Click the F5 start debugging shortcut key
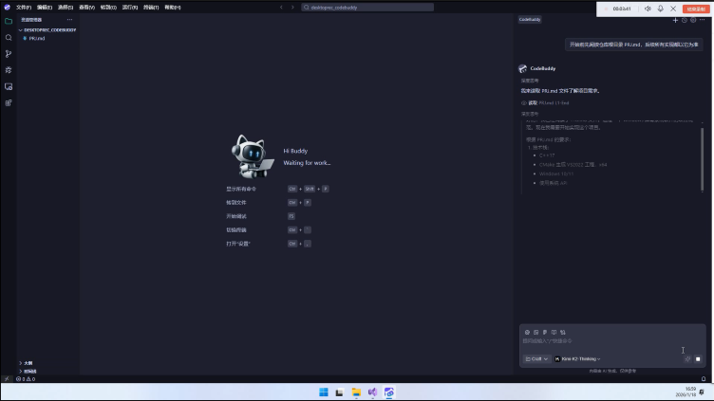 [x=291, y=216]
